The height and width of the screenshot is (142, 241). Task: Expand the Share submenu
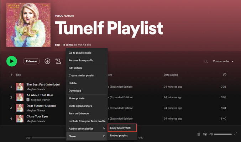[87, 136]
